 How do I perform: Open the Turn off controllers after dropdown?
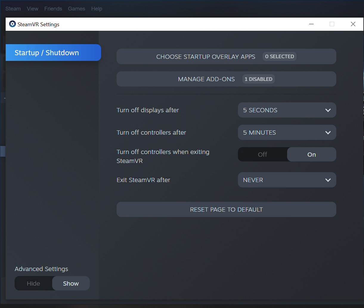[287, 133]
